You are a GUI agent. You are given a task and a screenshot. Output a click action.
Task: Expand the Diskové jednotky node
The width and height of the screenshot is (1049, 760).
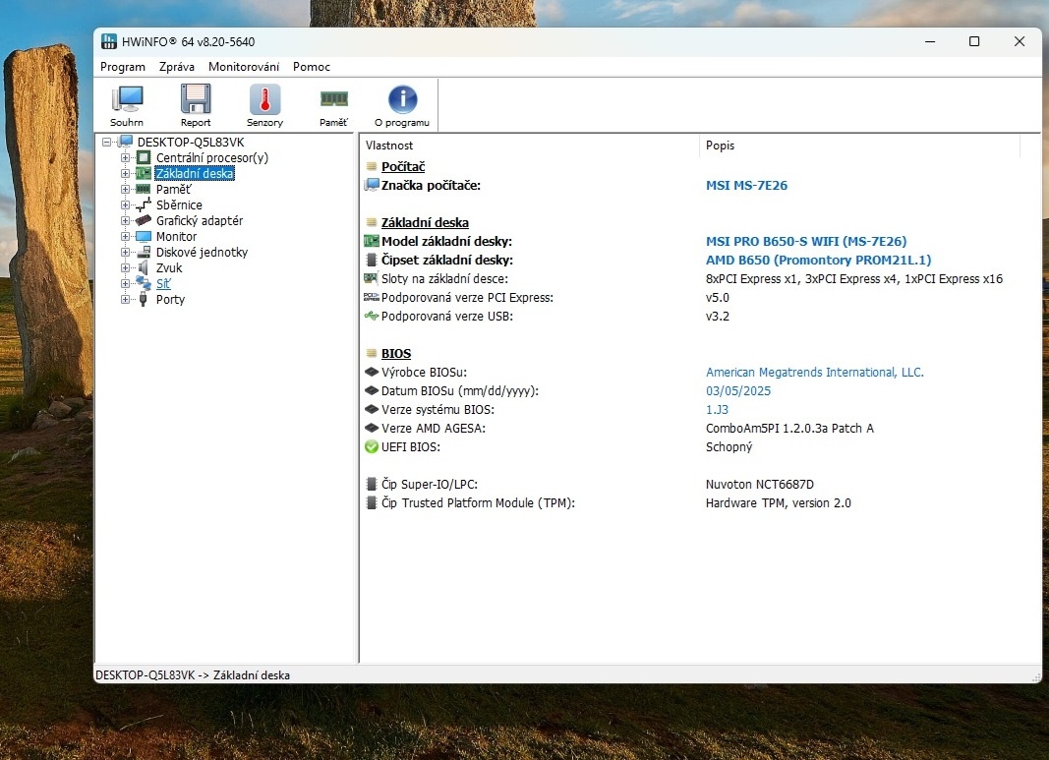tap(125, 253)
